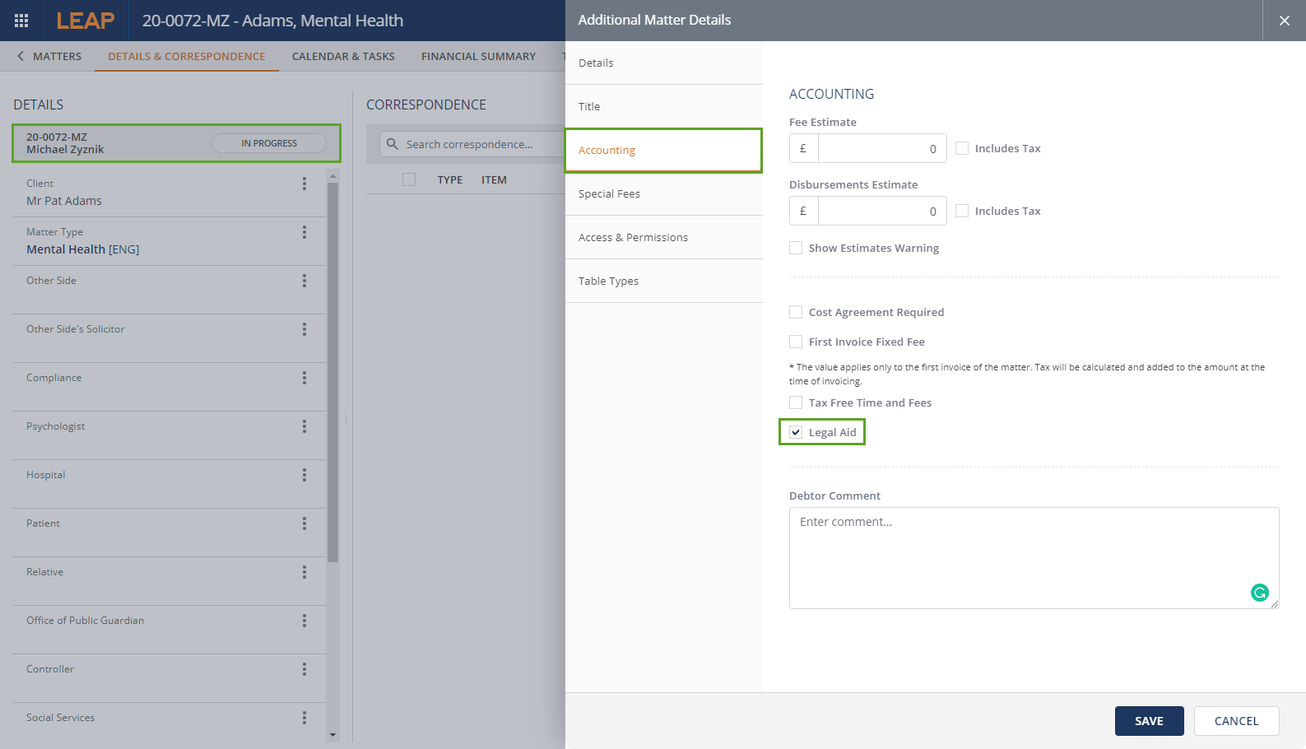Open the three-dot menu for Matter Type
The height and width of the screenshot is (749, 1306).
tap(304, 232)
